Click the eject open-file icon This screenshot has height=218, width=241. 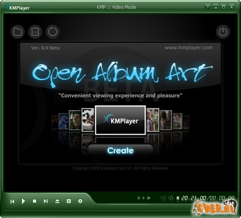[57, 201]
